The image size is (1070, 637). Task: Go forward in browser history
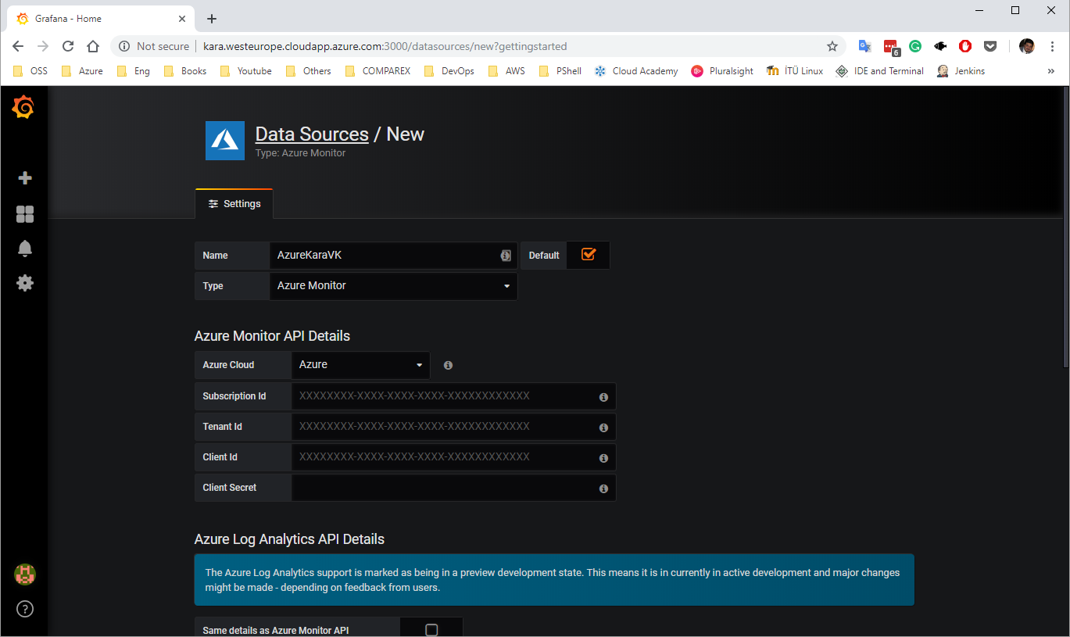(43, 46)
